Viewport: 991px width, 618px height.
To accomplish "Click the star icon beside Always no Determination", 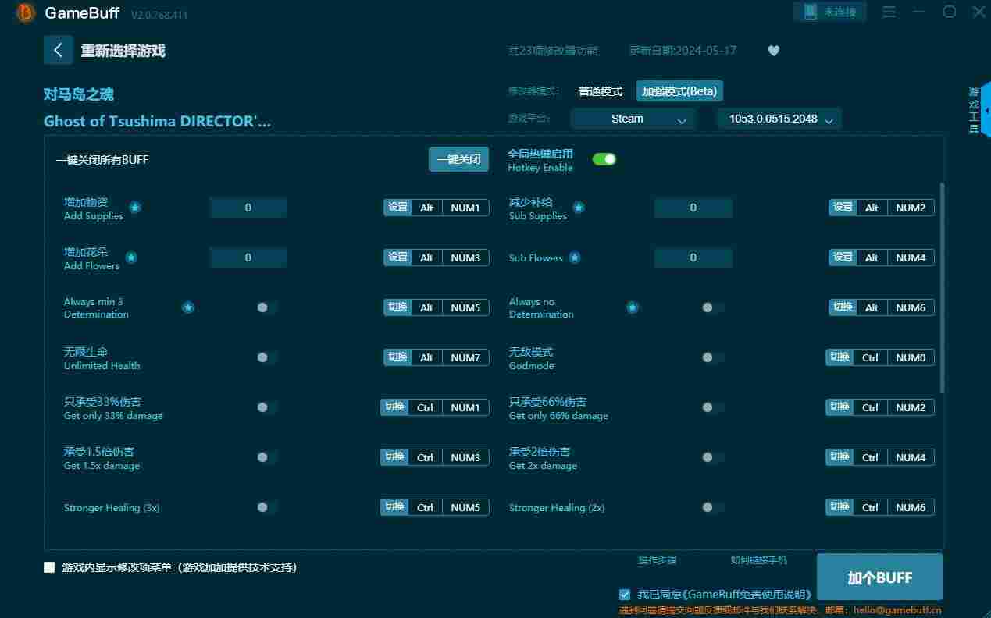I will (x=633, y=307).
